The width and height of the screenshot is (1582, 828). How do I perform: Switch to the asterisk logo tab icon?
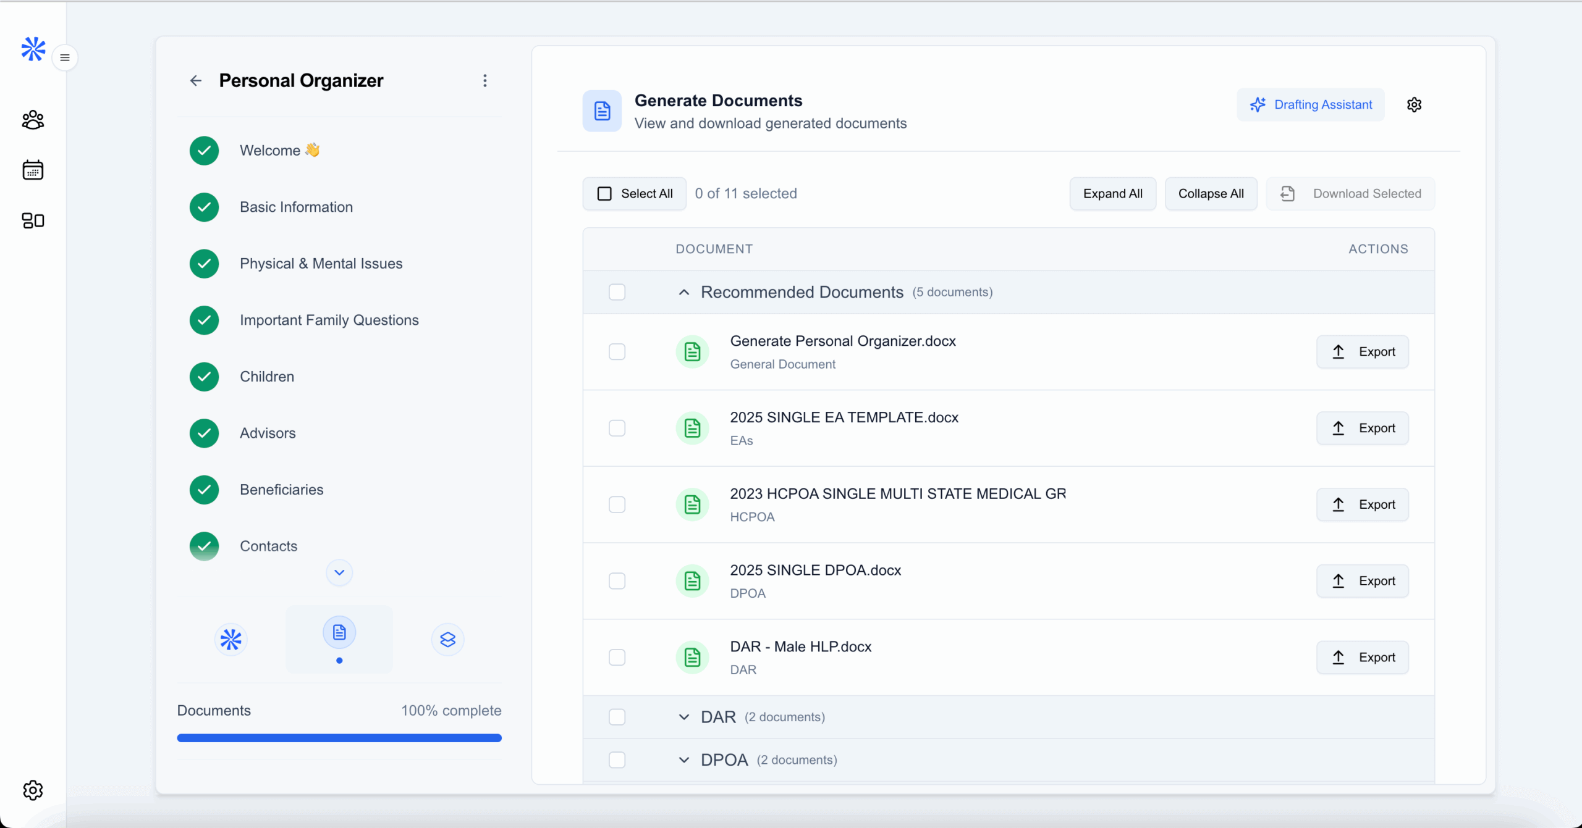pyautogui.click(x=231, y=640)
